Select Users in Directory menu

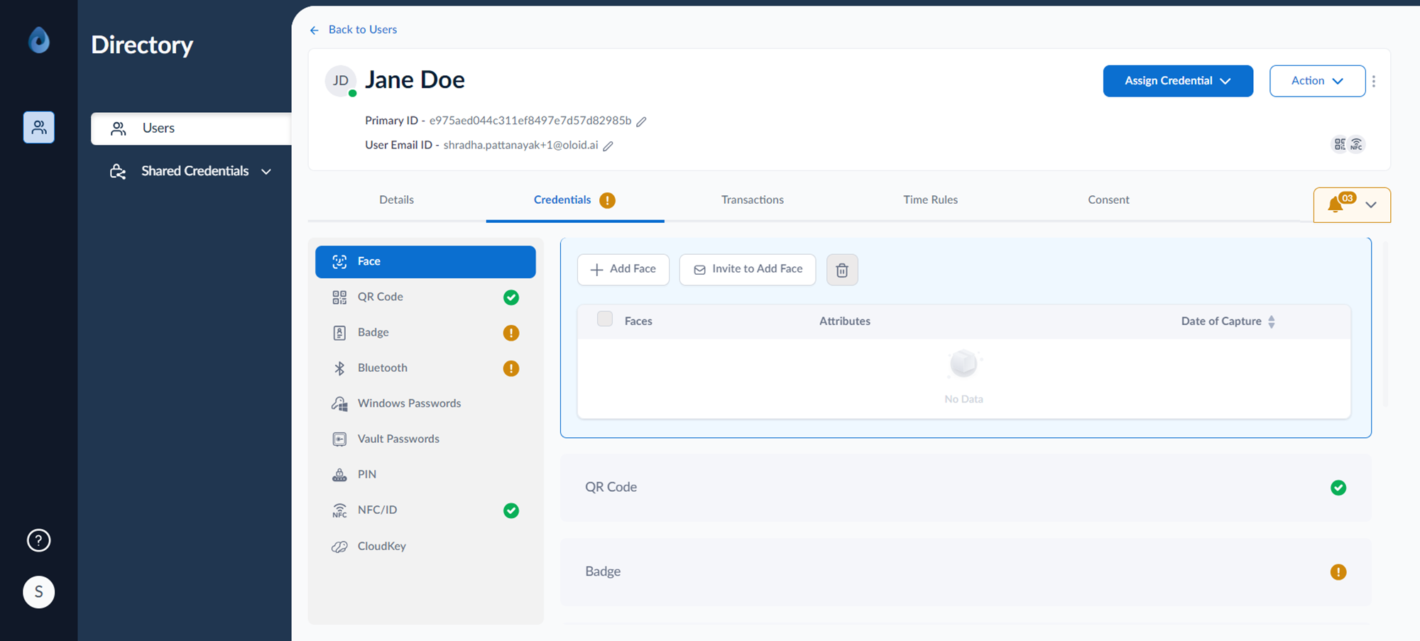(x=191, y=128)
